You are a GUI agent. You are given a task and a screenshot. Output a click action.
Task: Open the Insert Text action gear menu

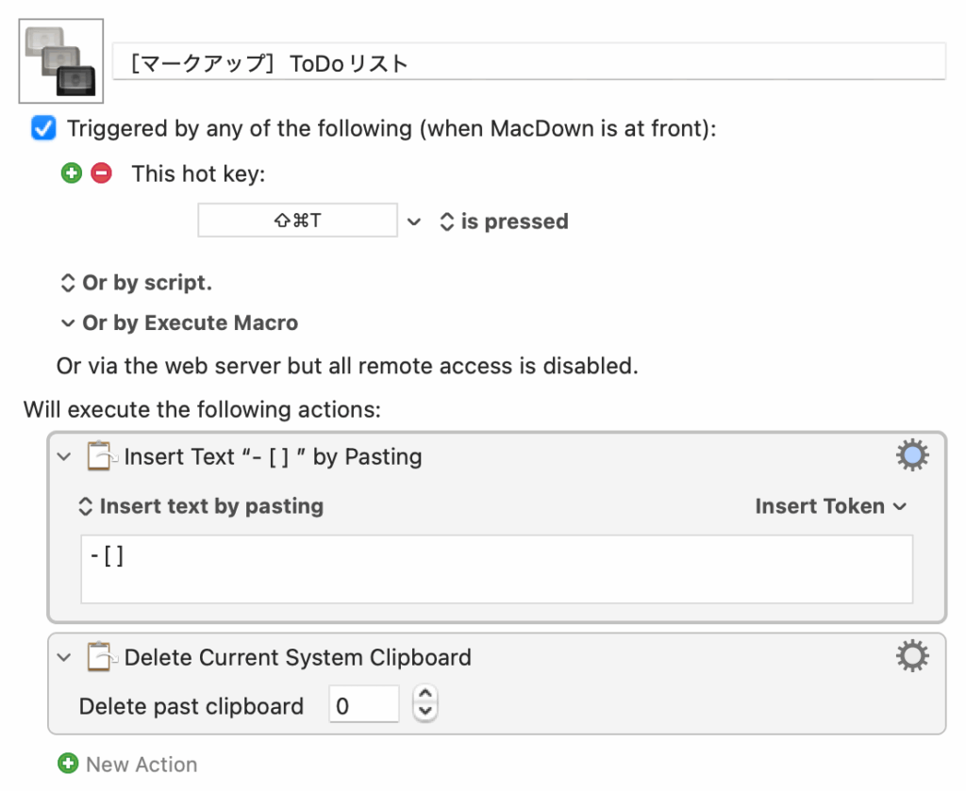911,456
